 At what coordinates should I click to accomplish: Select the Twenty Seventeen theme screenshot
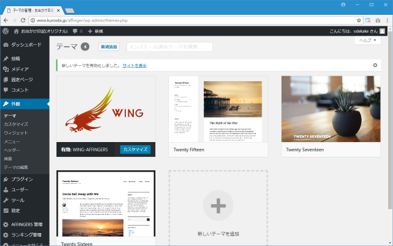pos(331,109)
